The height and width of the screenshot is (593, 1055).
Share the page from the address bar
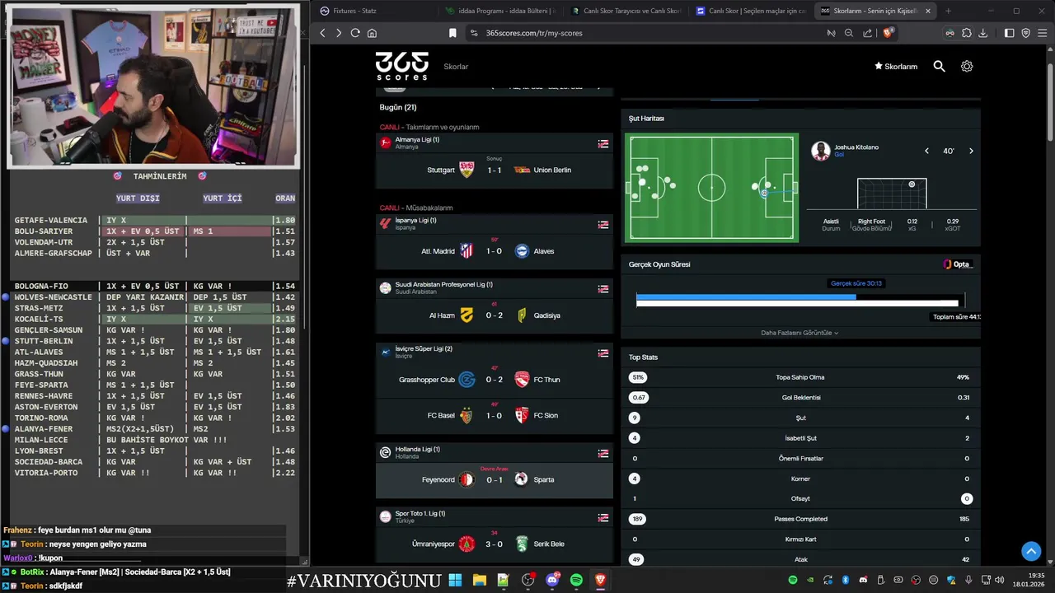pyautogui.click(x=868, y=33)
